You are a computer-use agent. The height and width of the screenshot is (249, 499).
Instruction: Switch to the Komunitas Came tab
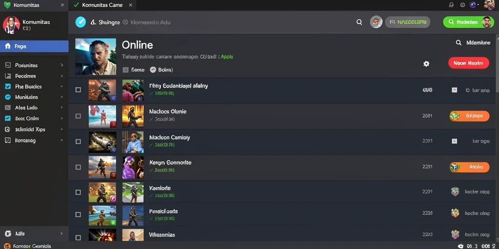102,5
